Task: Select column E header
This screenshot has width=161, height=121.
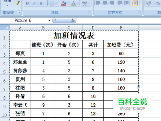Action: click(121, 28)
